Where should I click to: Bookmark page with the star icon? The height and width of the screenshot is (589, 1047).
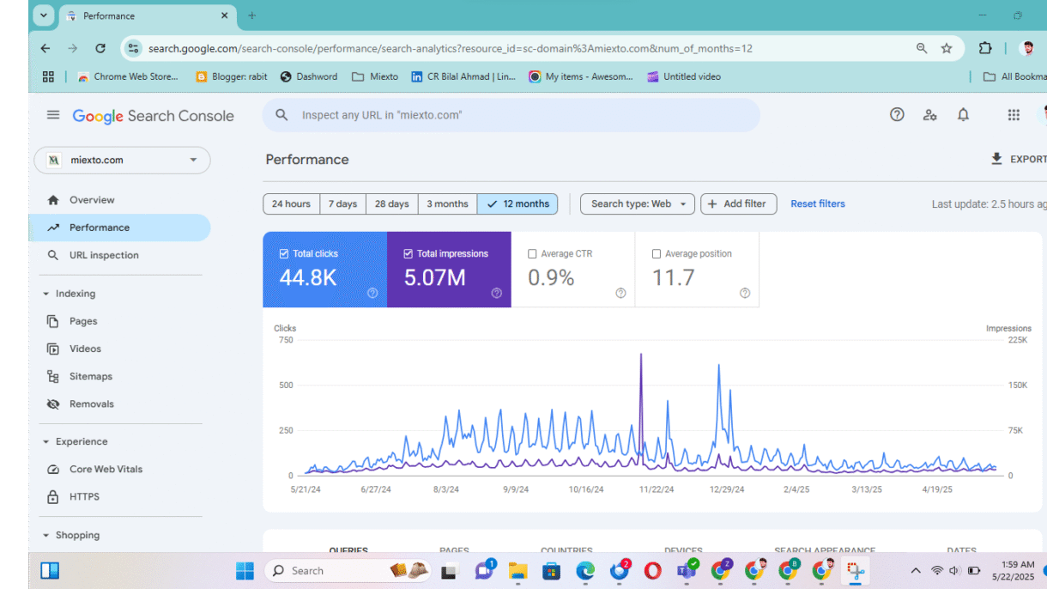(x=947, y=48)
